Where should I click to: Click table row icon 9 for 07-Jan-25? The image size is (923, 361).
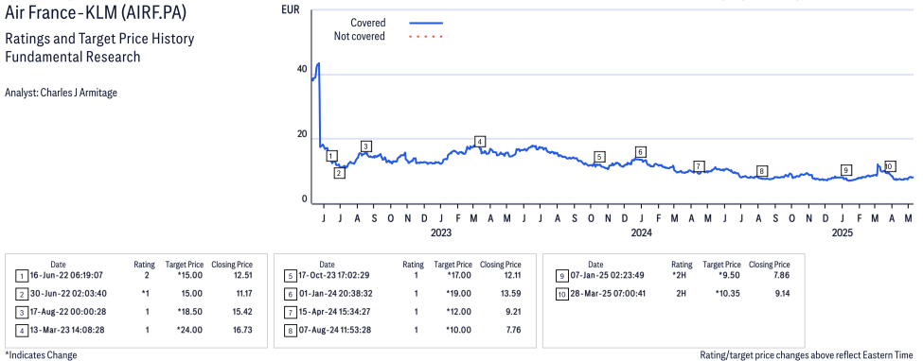click(x=562, y=275)
